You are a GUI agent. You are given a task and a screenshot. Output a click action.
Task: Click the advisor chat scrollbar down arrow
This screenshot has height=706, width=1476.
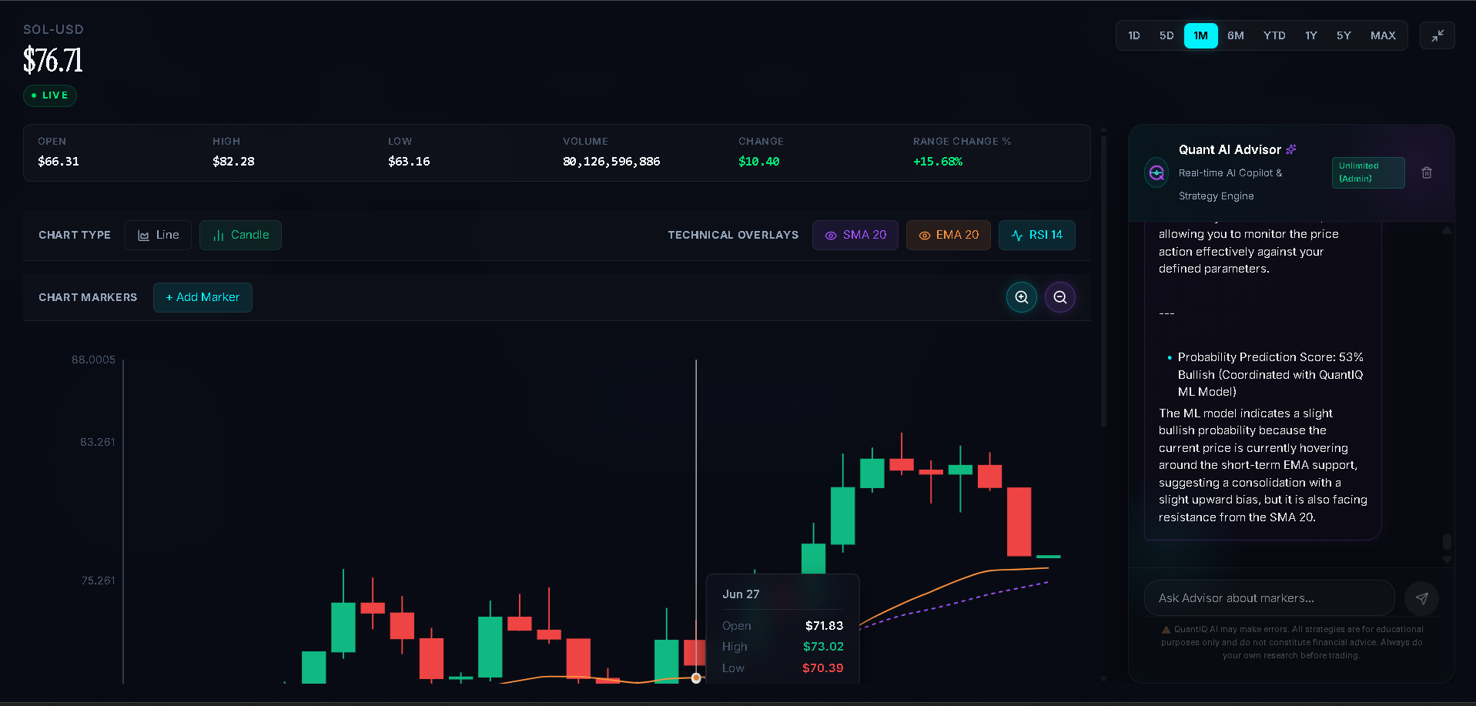pos(1447,560)
